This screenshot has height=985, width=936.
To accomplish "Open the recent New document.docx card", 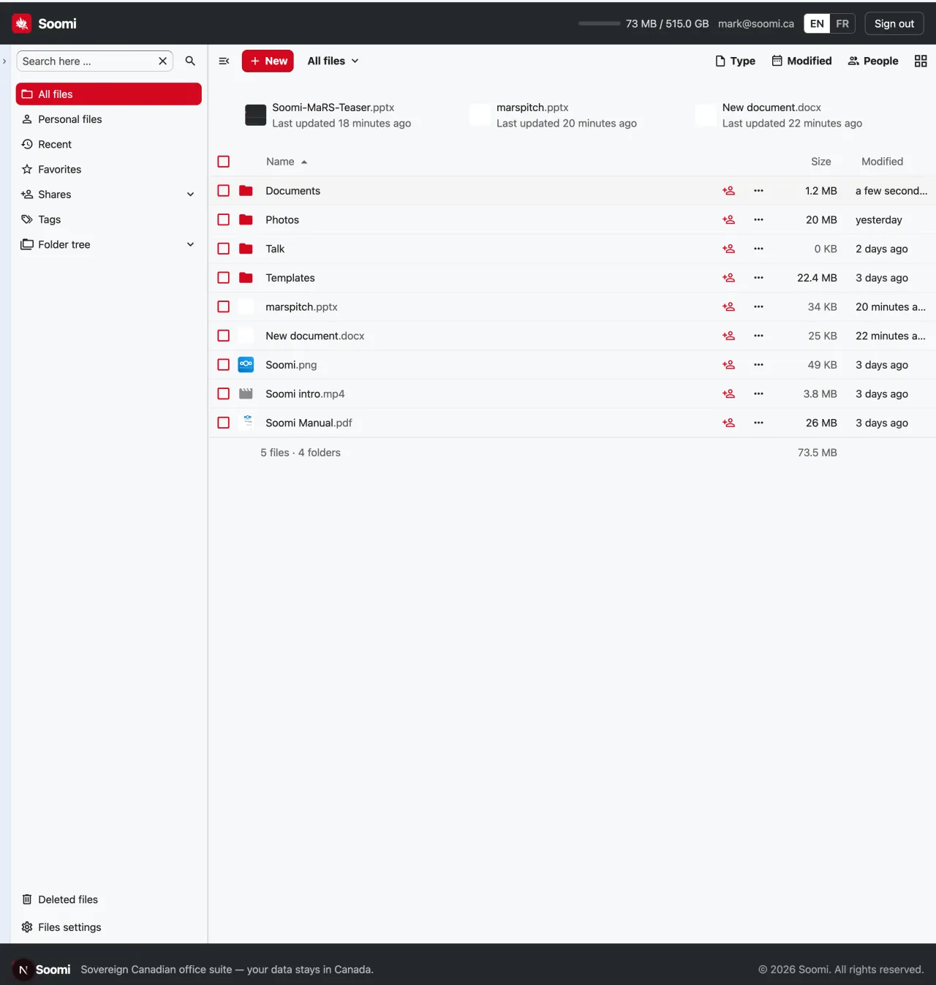I will 779,116.
